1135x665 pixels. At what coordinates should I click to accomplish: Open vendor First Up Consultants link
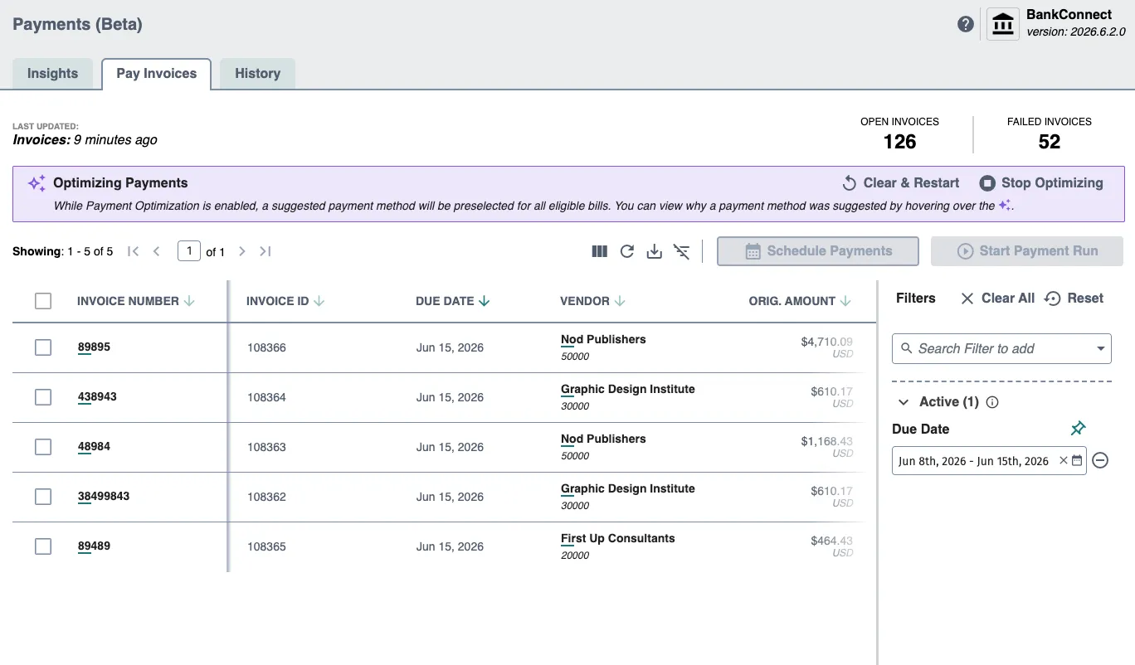click(x=617, y=538)
